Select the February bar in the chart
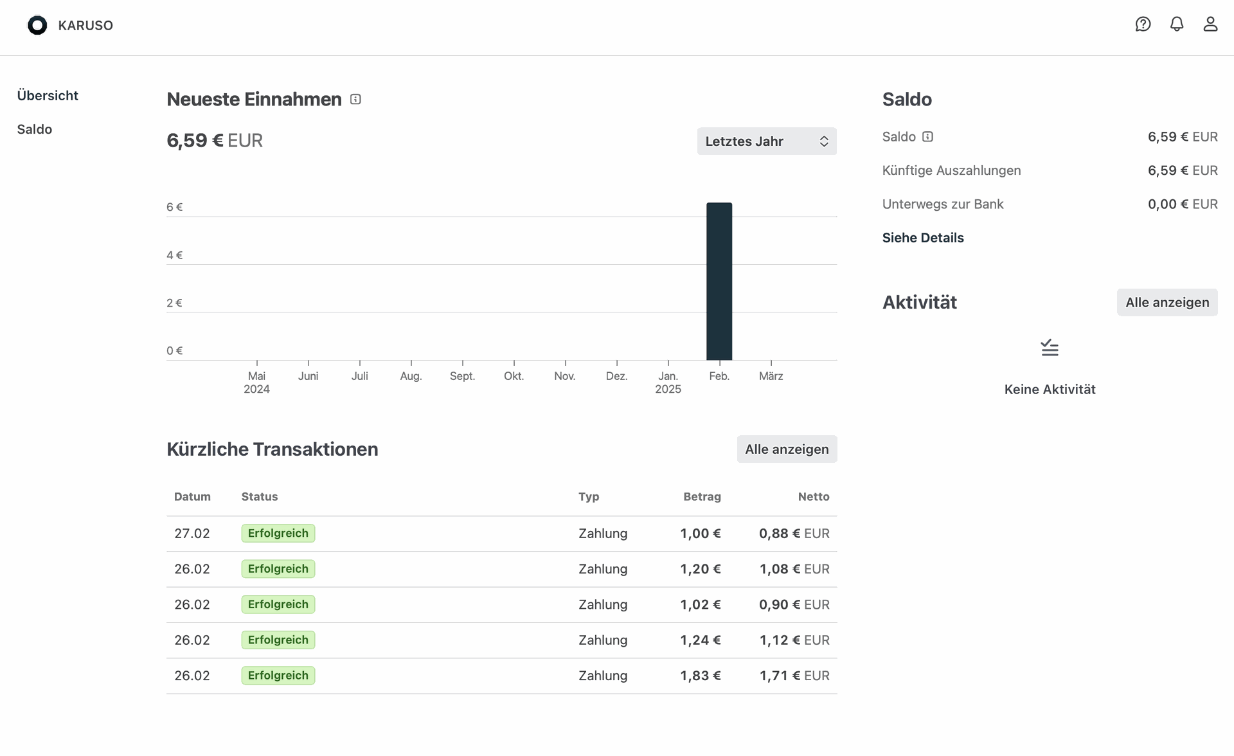The width and height of the screenshot is (1234, 756). [719, 282]
